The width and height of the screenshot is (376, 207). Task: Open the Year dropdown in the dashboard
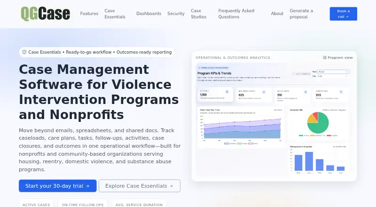[332, 76]
